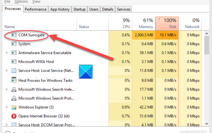Click Opera memory value 51.6 MB
This screenshot has width=212, height=133.
click(146, 116)
